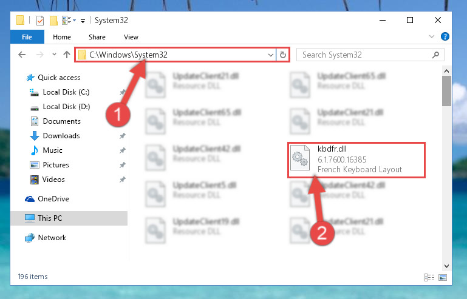Open the View ribbon tab
Screen dimensions: 467x299
pos(131,37)
